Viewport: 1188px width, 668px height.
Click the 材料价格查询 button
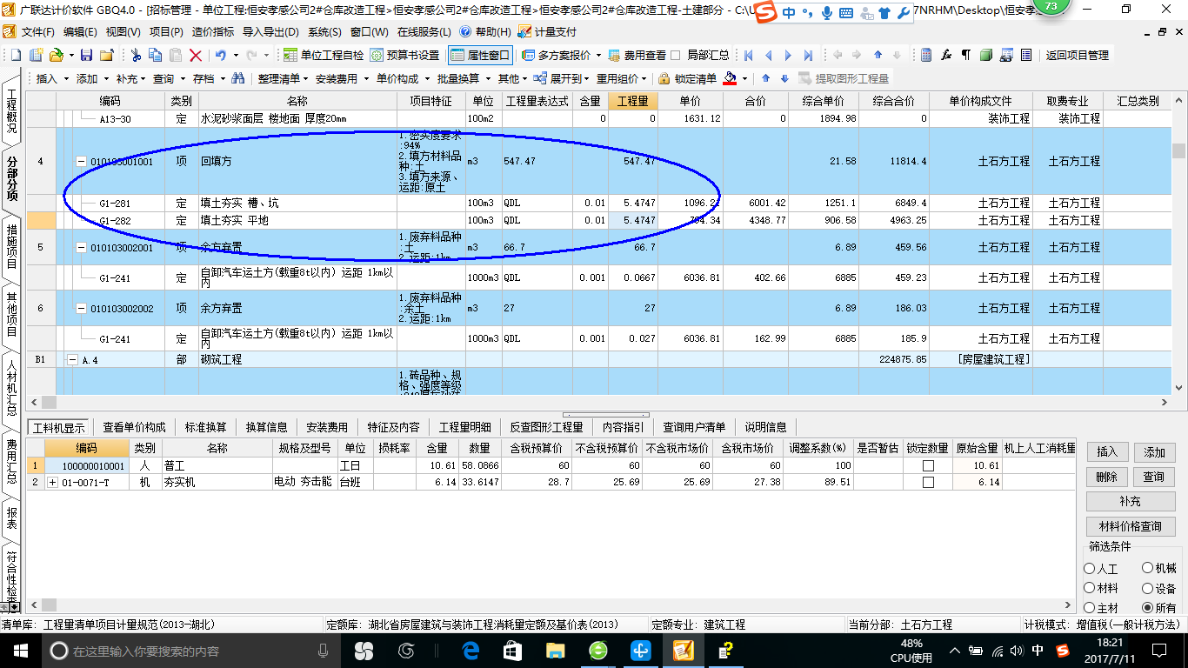tap(1130, 526)
